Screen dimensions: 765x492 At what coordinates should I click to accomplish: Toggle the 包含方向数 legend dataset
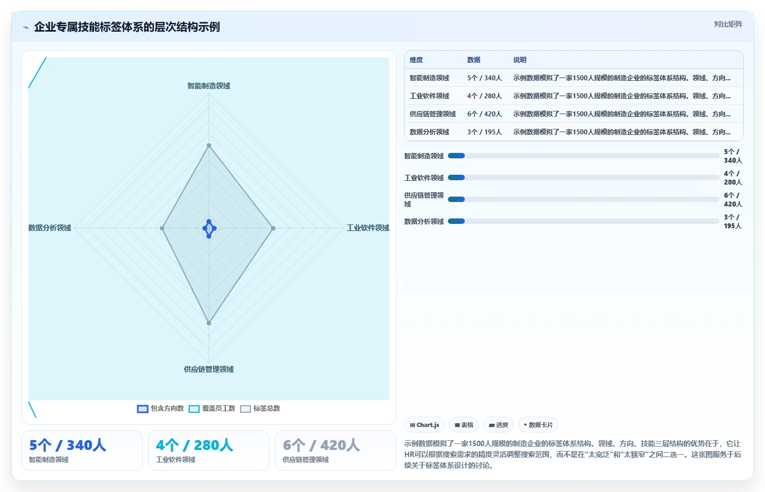(160, 408)
